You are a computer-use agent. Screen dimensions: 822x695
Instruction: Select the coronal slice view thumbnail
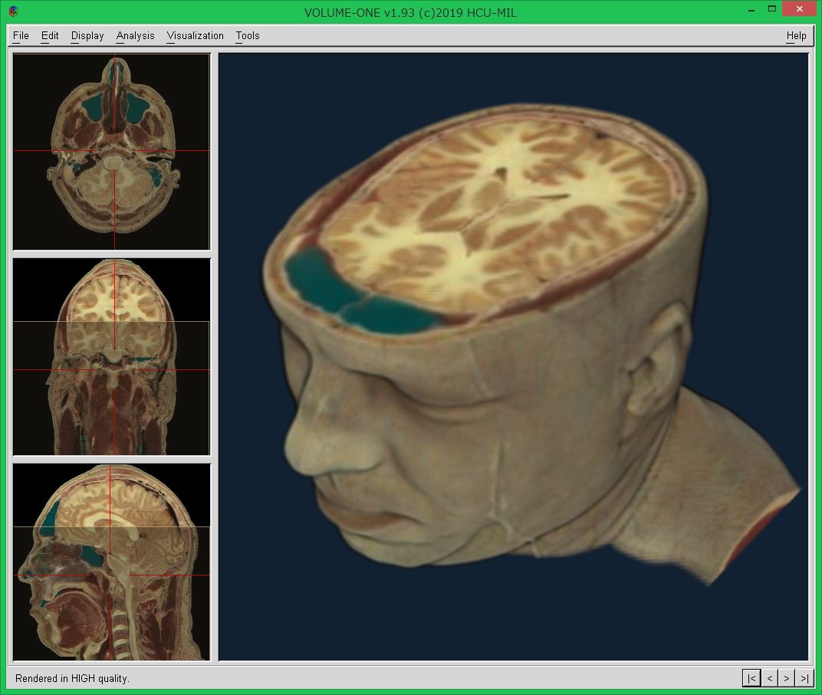[111, 356]
